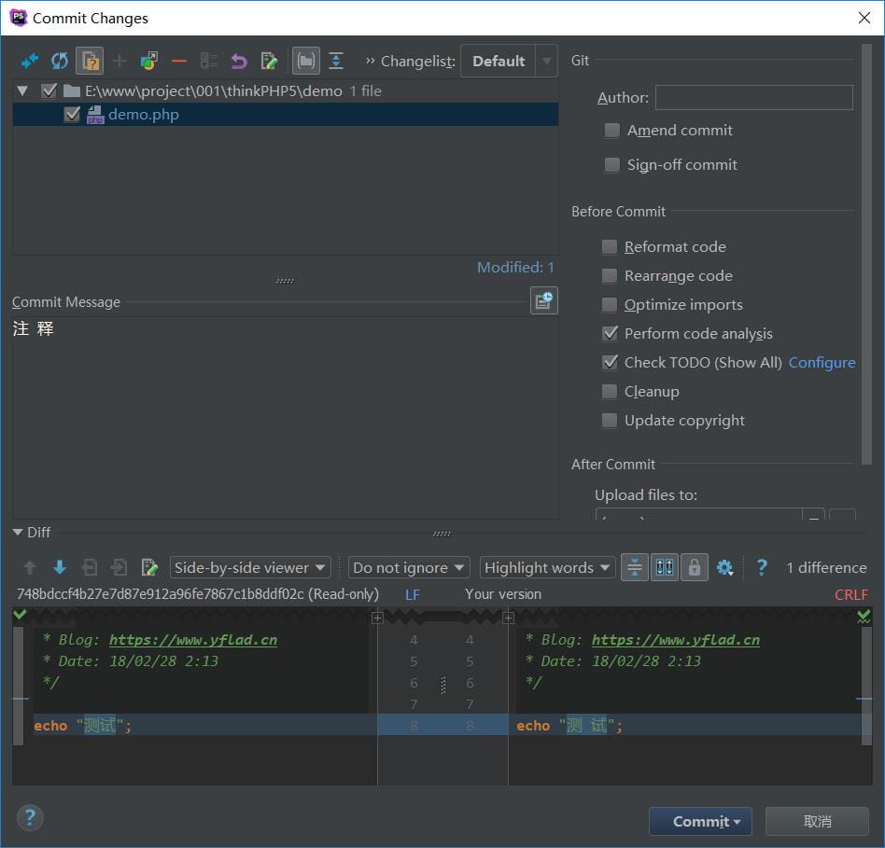Open the commit message history icon

543,300
